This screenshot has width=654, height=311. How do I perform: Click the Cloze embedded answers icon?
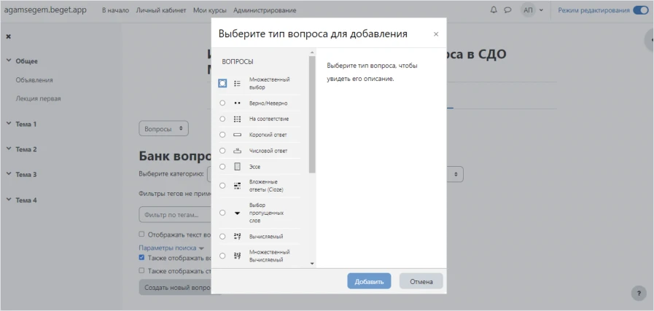pos(238,186)
